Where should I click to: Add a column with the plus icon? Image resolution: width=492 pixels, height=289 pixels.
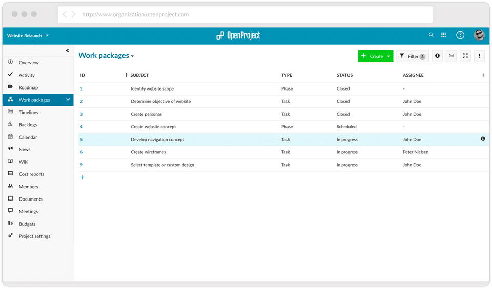tap(483, 75)
